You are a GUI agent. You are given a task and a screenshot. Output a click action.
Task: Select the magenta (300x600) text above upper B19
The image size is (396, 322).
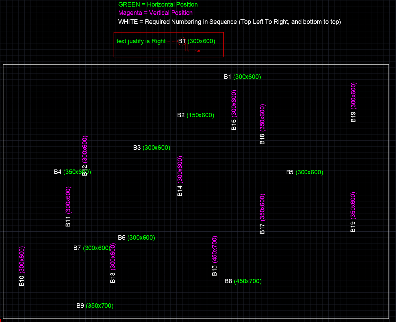[x=353, y=96]
